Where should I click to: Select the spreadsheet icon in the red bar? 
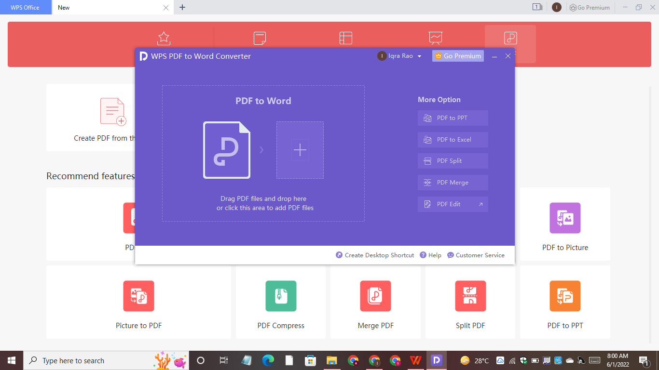[x=346, y=38]
